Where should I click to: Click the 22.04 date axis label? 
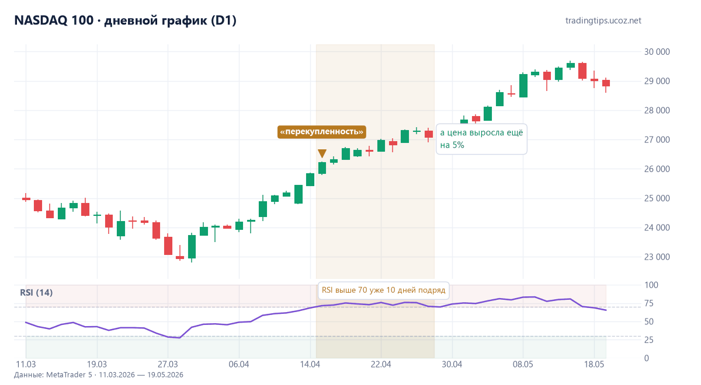(381, 365)
